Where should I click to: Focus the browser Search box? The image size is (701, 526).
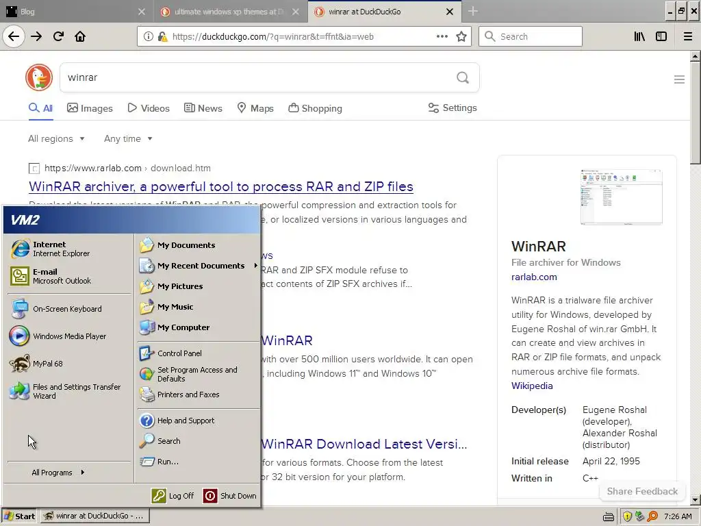tap(531, 36)
